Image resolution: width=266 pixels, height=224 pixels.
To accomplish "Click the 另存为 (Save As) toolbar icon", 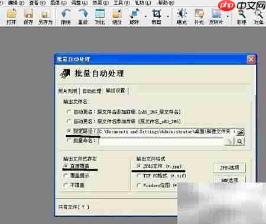I will tap(46, 17).
